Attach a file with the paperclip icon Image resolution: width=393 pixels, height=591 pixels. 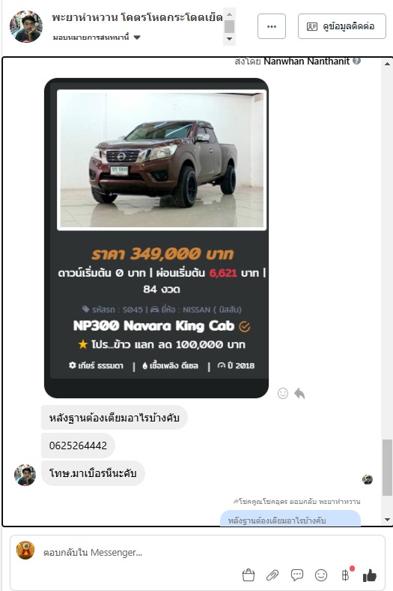tap(272, 575)
